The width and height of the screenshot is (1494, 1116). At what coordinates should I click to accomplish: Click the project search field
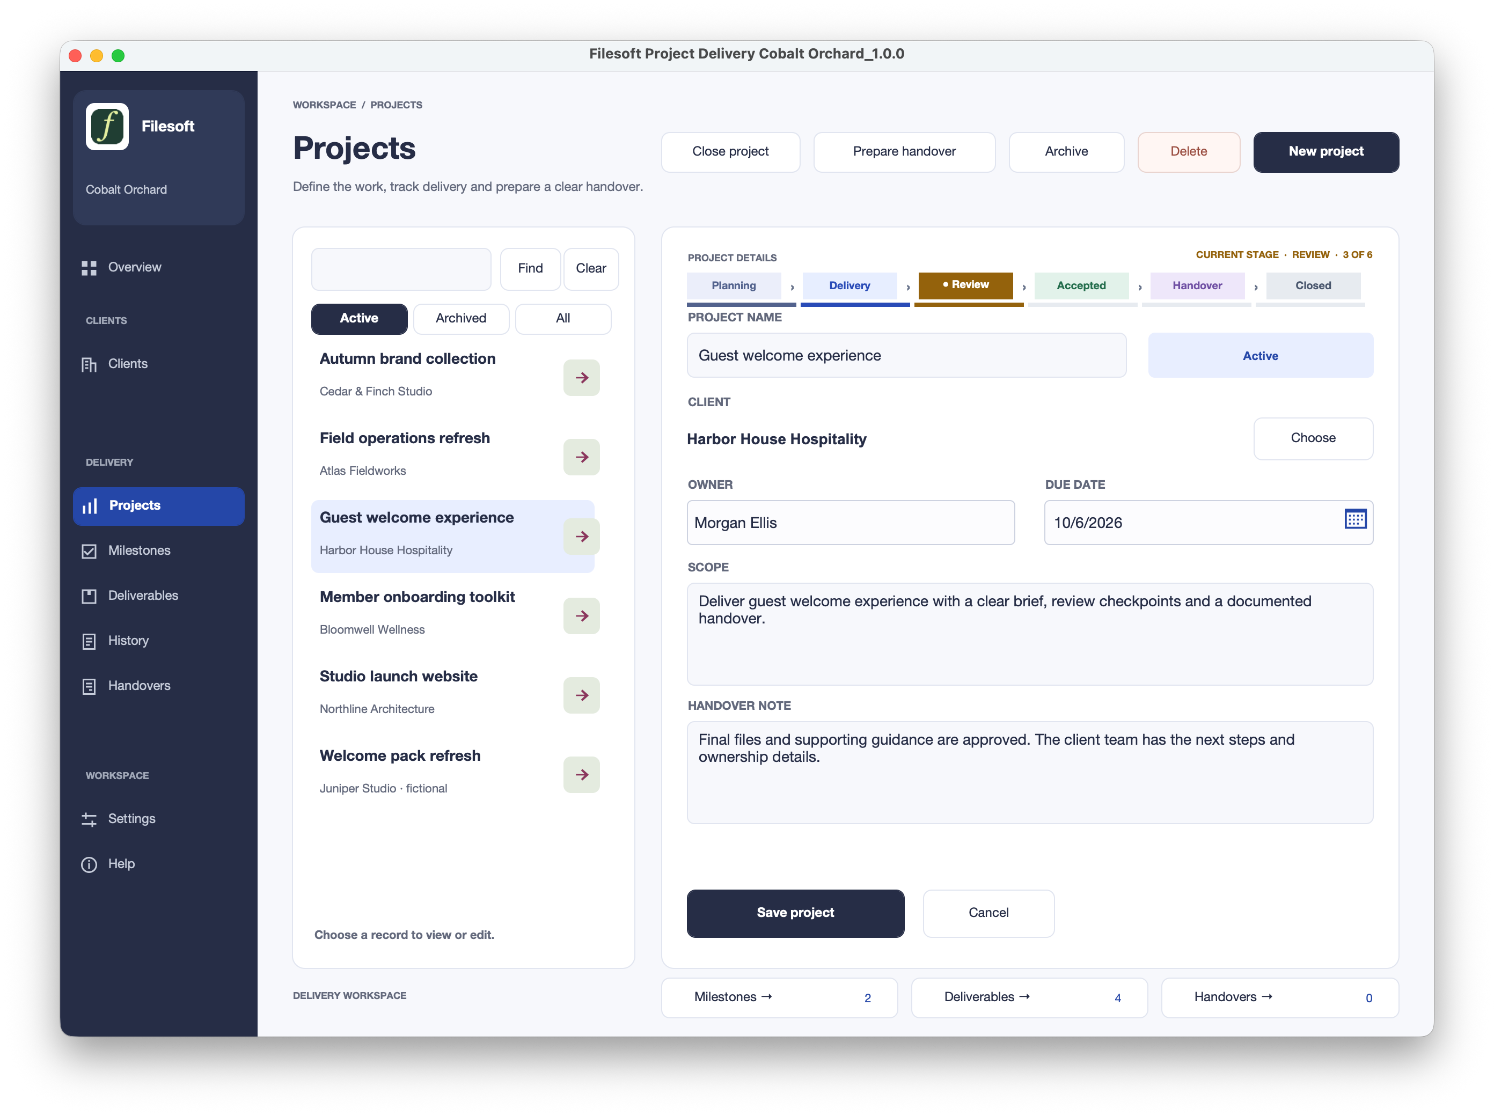(x=401, y=269)
